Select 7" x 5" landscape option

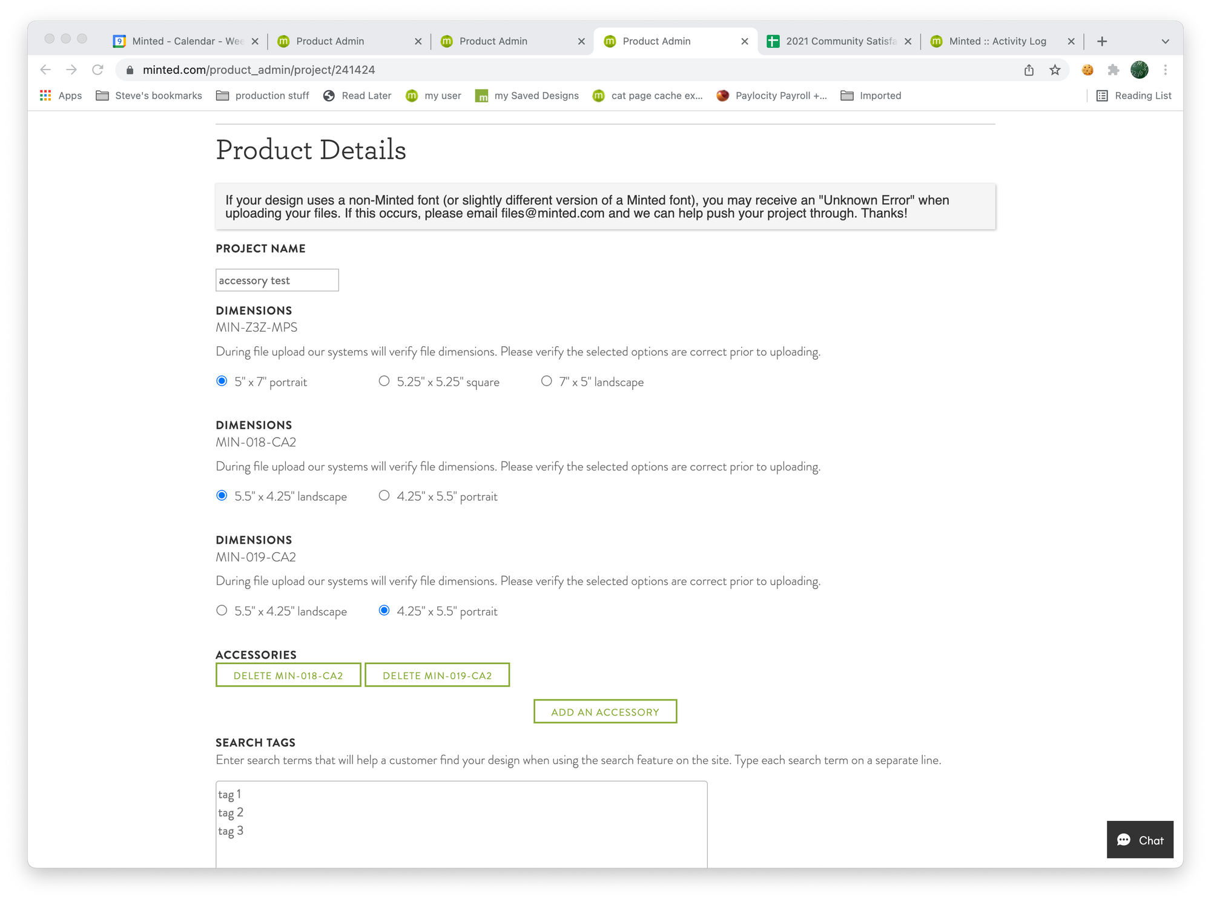pos(546,381)
